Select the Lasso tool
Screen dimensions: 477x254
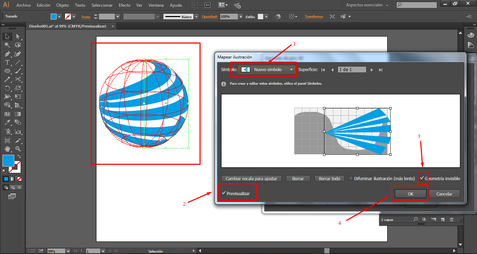18,45
